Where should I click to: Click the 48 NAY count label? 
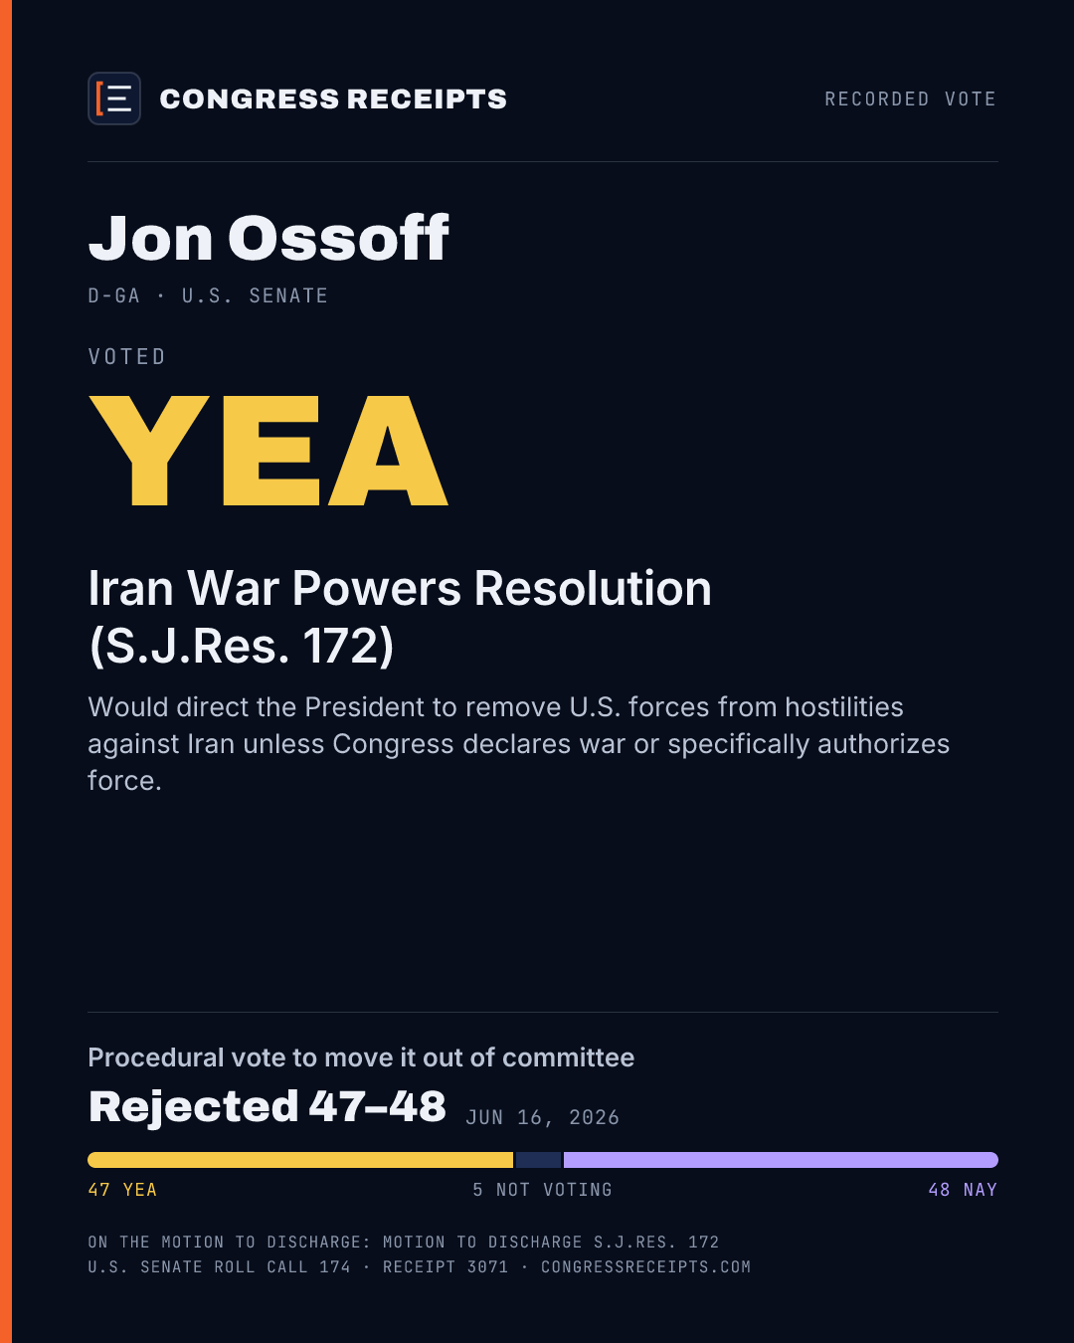[963, 1190]
